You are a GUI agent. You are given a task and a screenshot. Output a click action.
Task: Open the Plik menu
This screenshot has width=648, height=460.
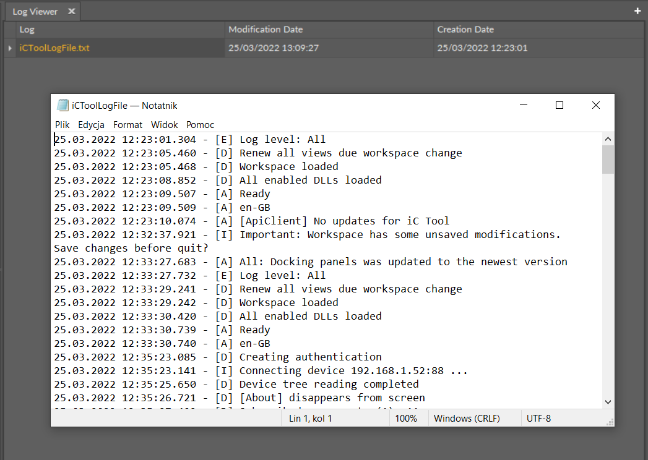tap(63, 124)
